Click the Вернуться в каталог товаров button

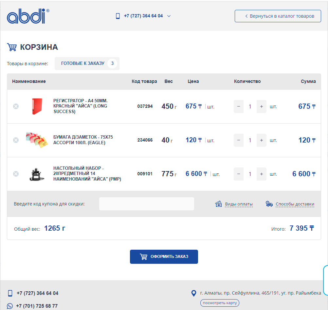[x=278, y=16]
